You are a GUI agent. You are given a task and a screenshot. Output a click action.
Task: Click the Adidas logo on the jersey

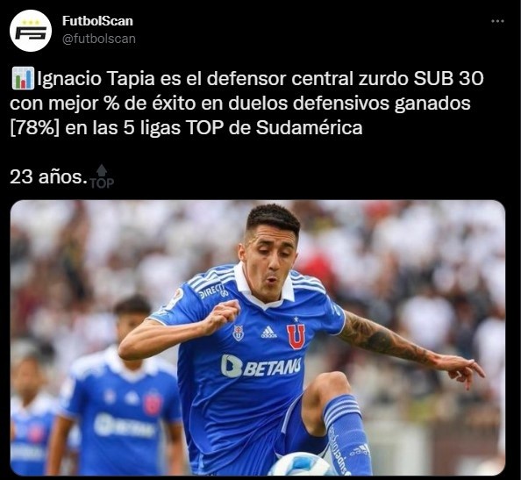268,333
